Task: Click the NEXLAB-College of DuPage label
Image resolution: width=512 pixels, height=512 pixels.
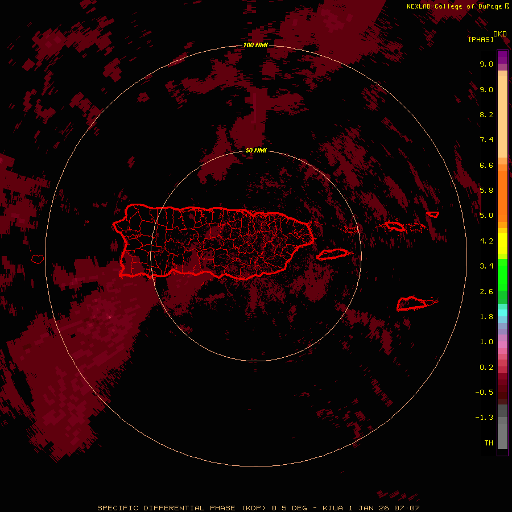Action: pyautogui.click(x=454, y=6)
